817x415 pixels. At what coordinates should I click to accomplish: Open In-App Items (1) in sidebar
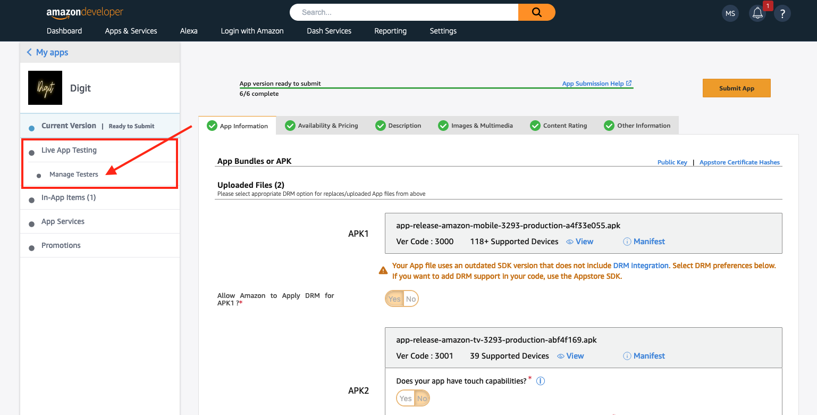point(69,197)
